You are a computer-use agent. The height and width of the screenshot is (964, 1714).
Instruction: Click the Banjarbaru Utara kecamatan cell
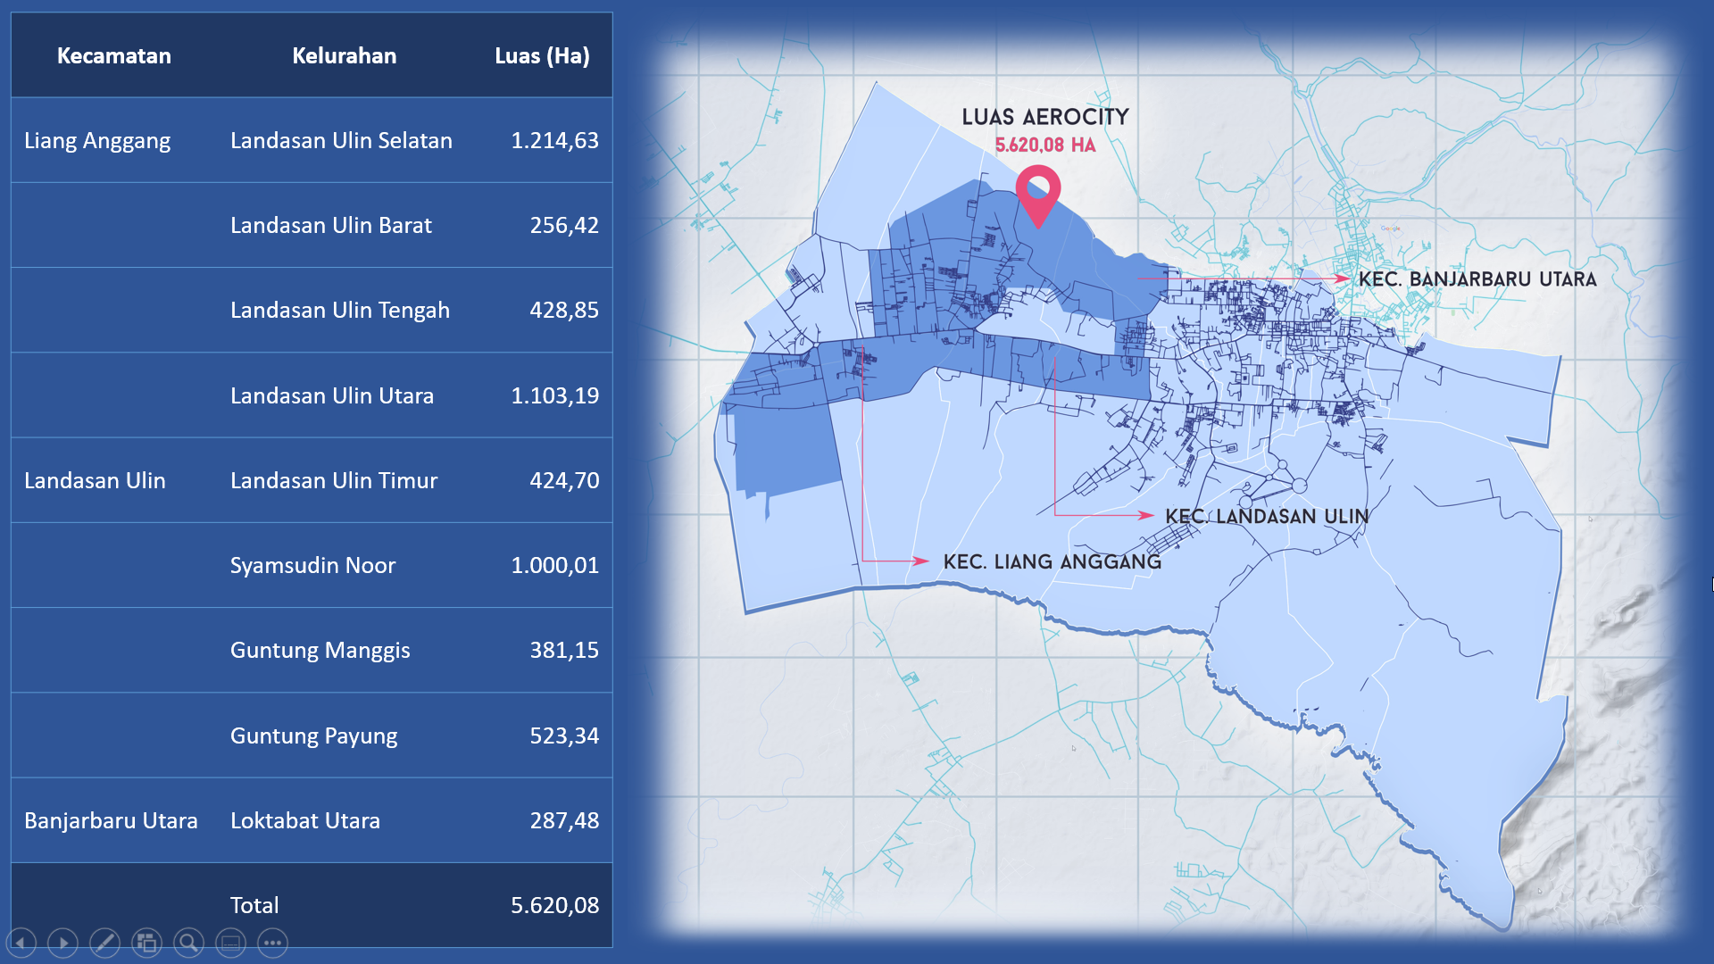111,820
